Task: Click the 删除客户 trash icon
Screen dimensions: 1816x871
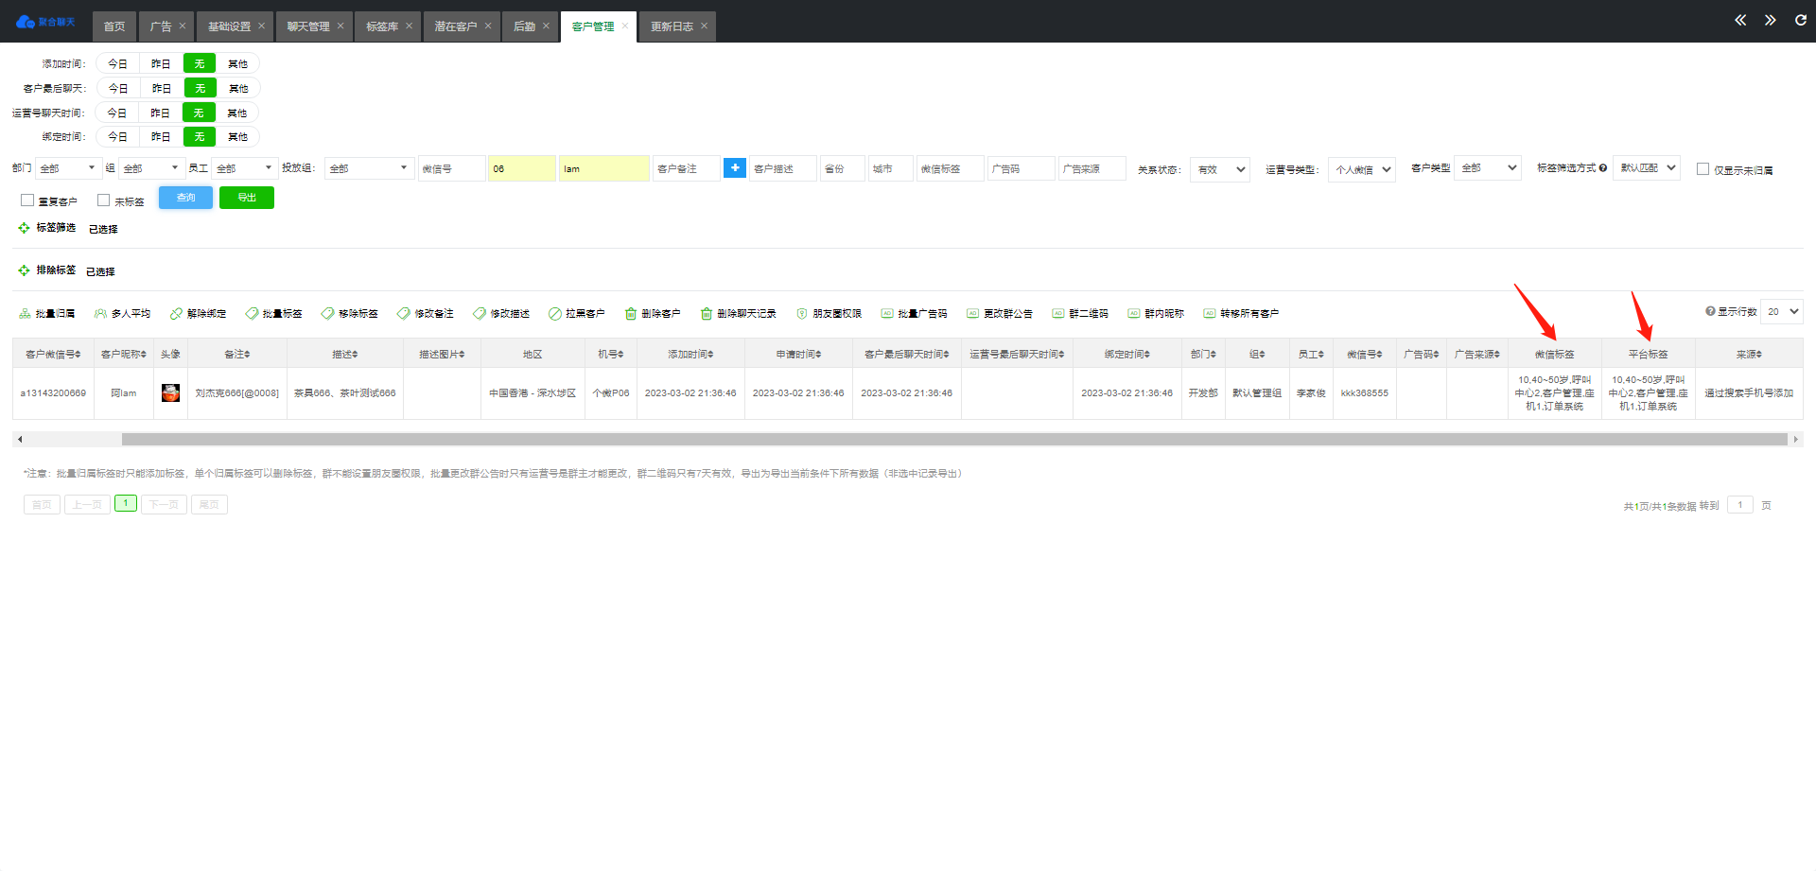Action: click(x=631, y=314)
